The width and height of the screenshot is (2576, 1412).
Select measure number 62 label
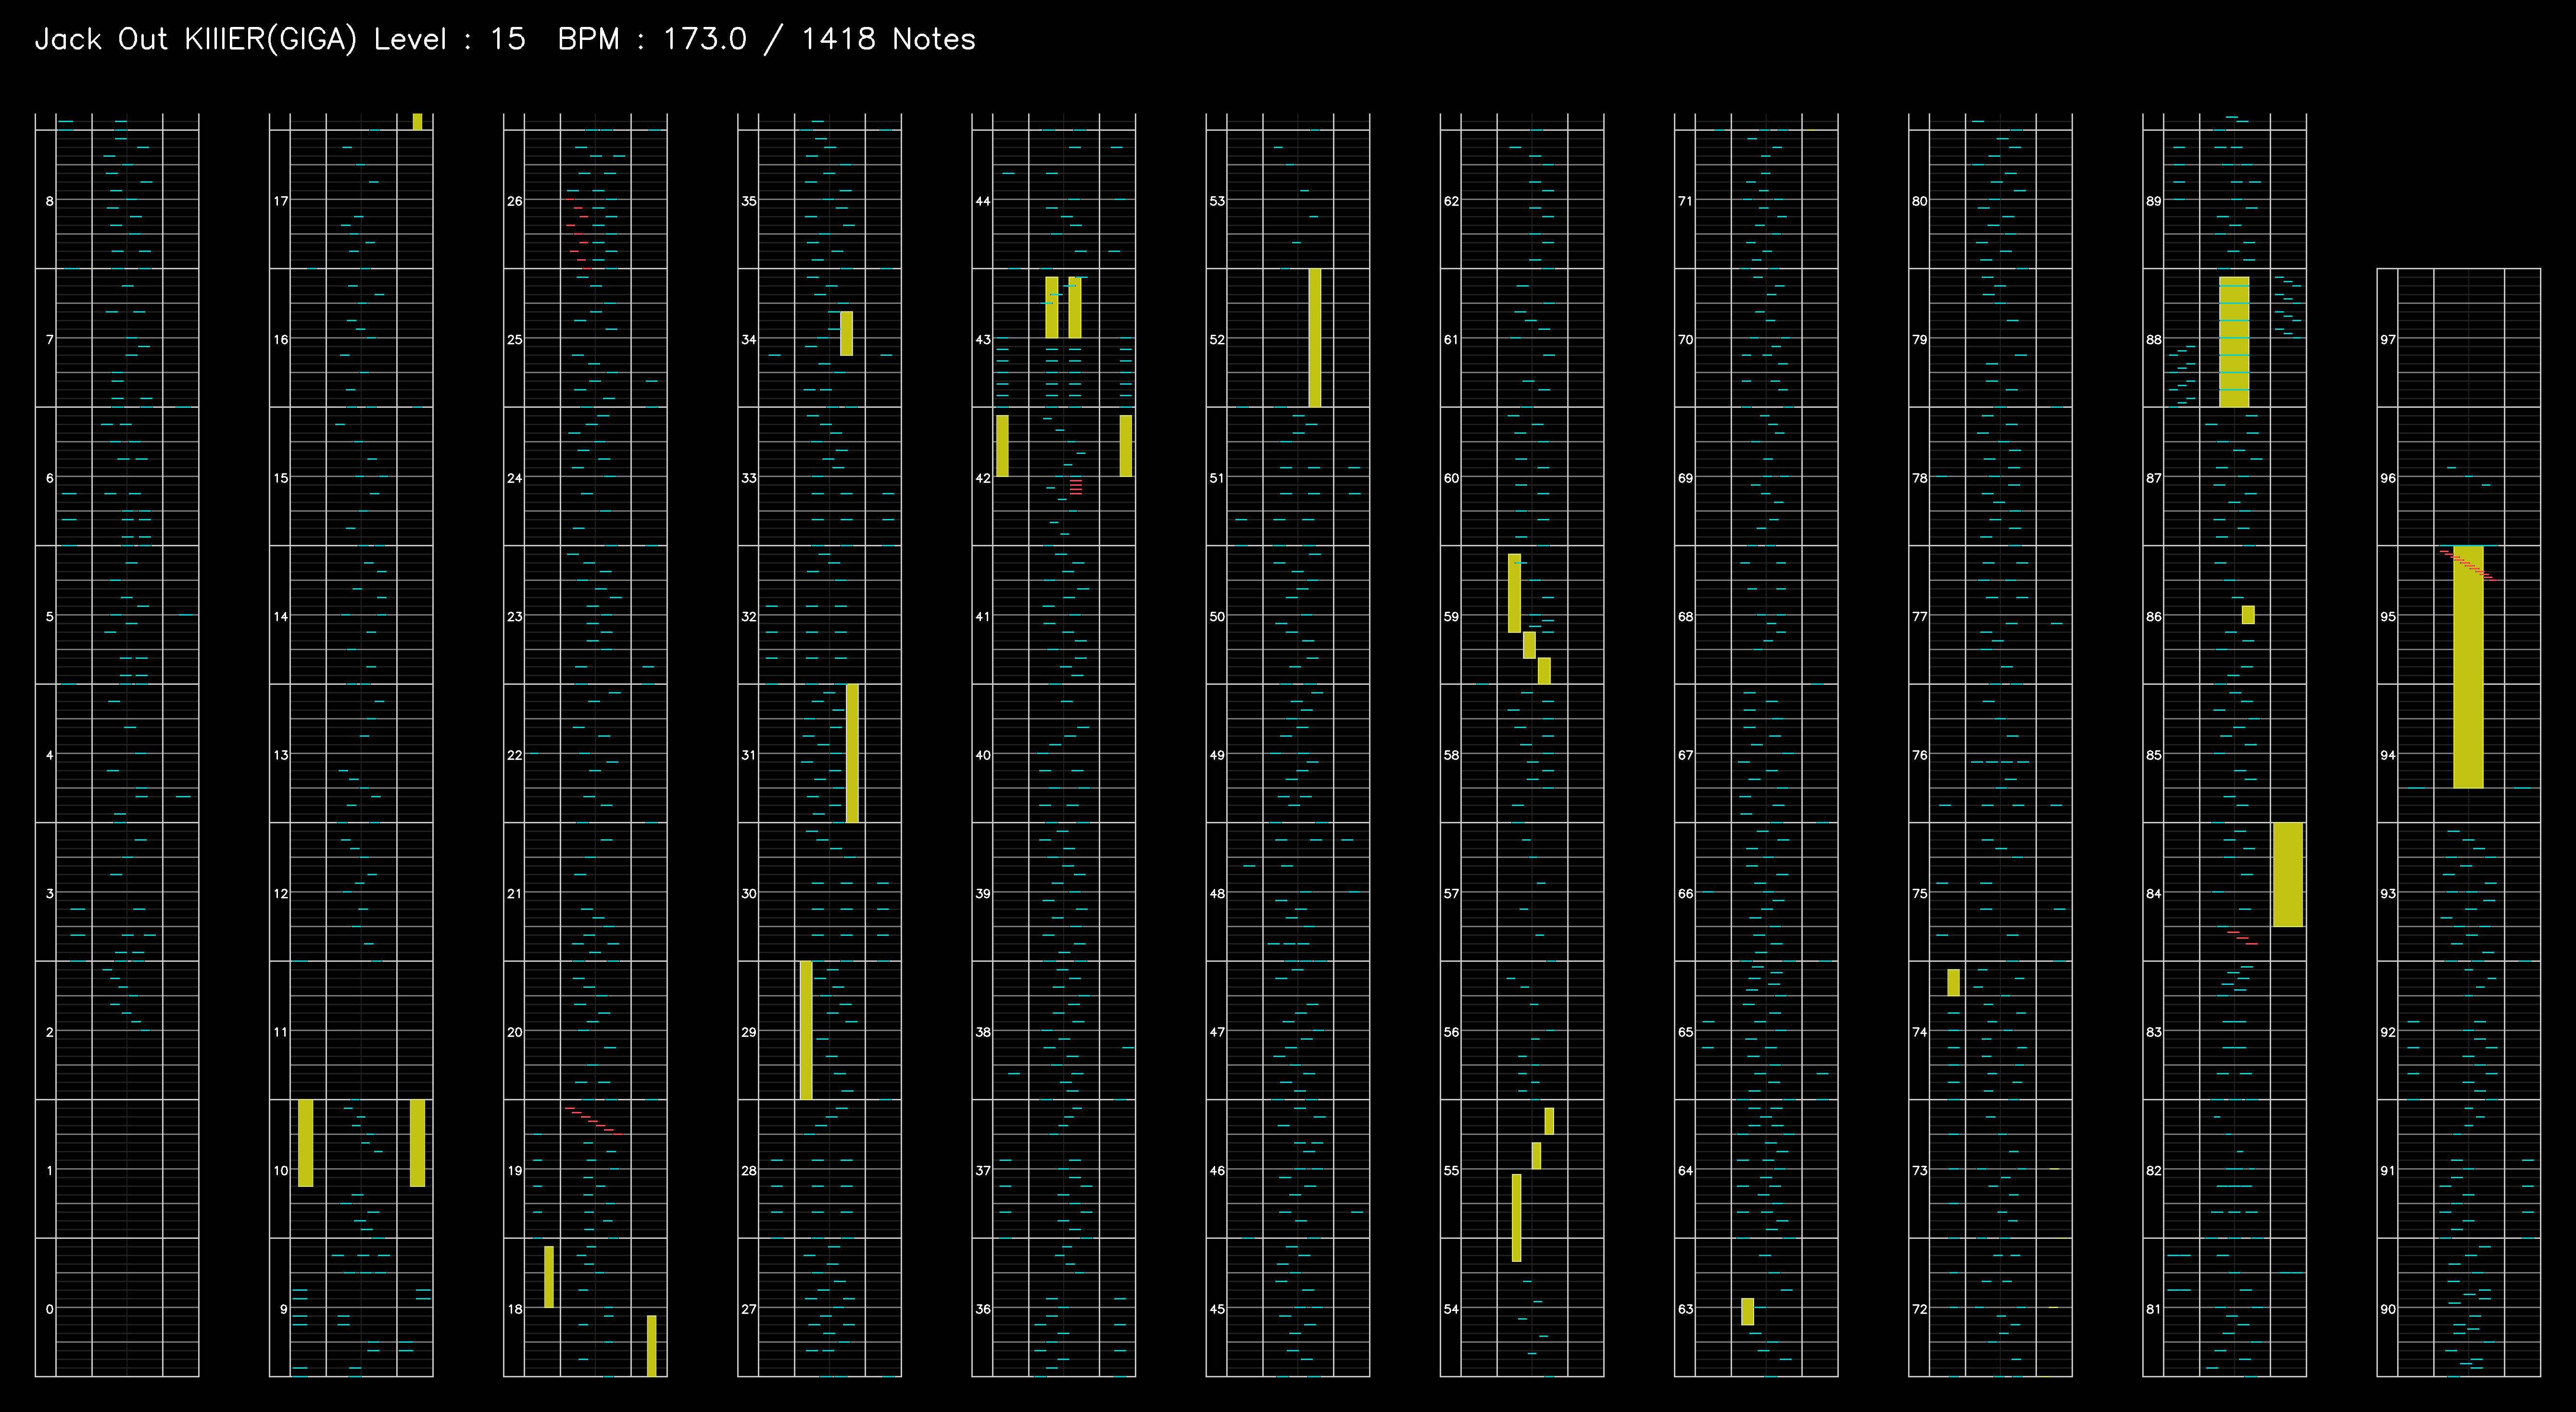pos(1450,201)
